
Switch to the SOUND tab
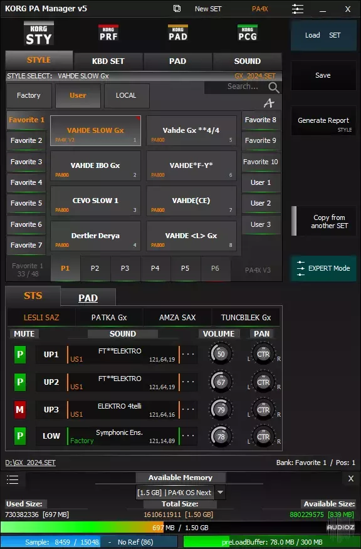248,61
